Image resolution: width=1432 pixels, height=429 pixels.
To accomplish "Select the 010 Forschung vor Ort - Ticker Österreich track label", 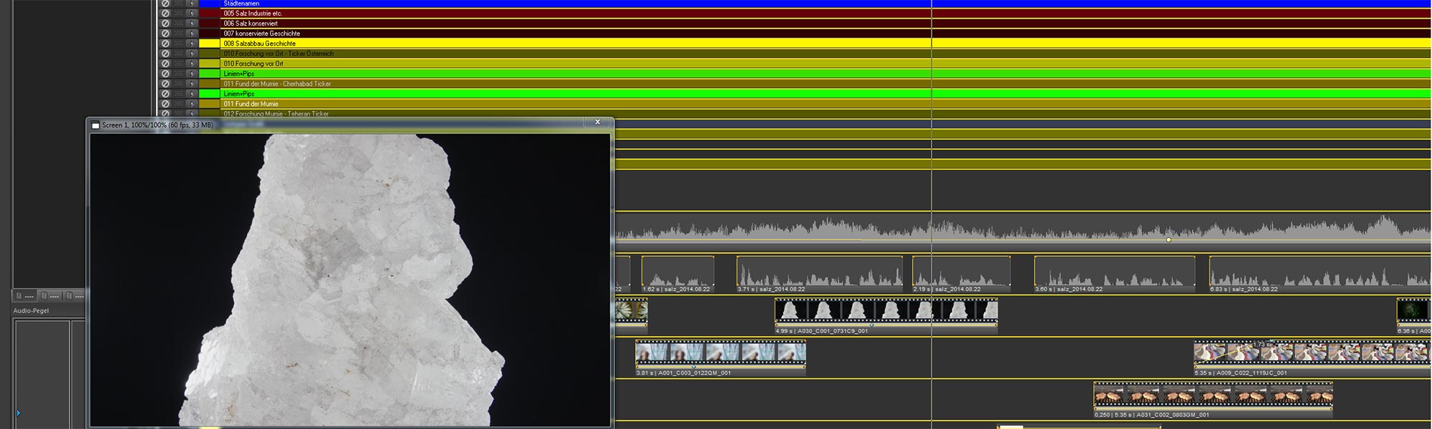I will coord(278,54).
